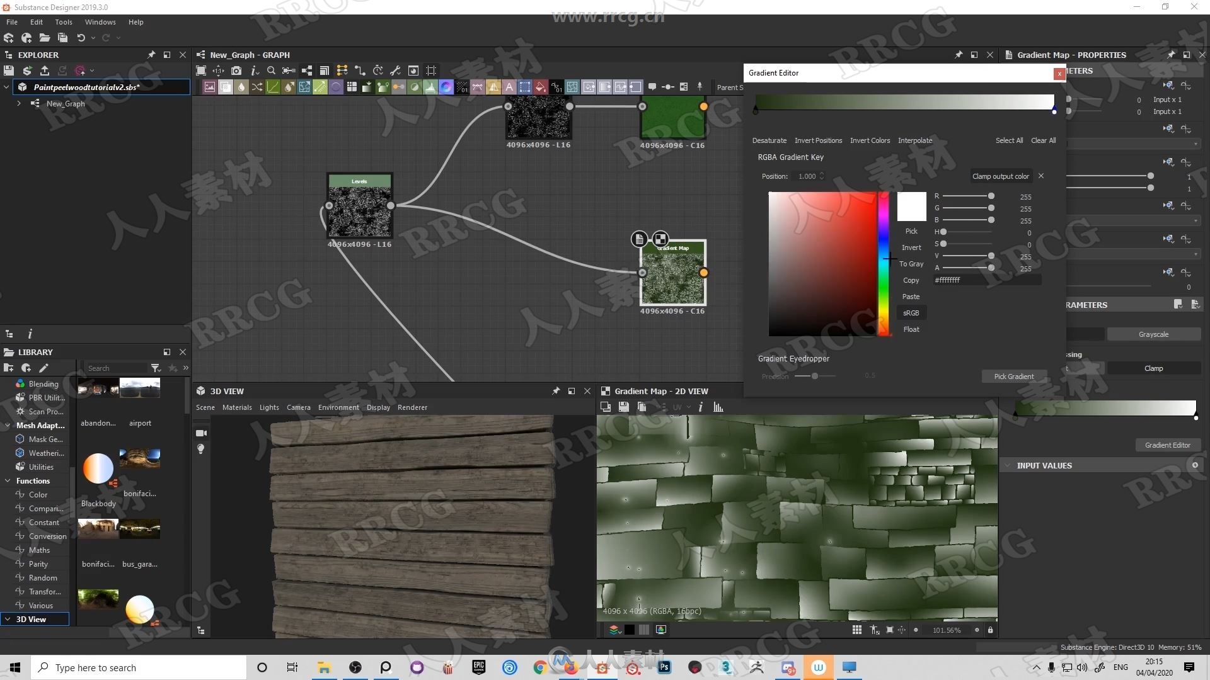Viewport: 1210px width, 680px height.
Task: Select the Float color mode
Action: coord(911,329)
